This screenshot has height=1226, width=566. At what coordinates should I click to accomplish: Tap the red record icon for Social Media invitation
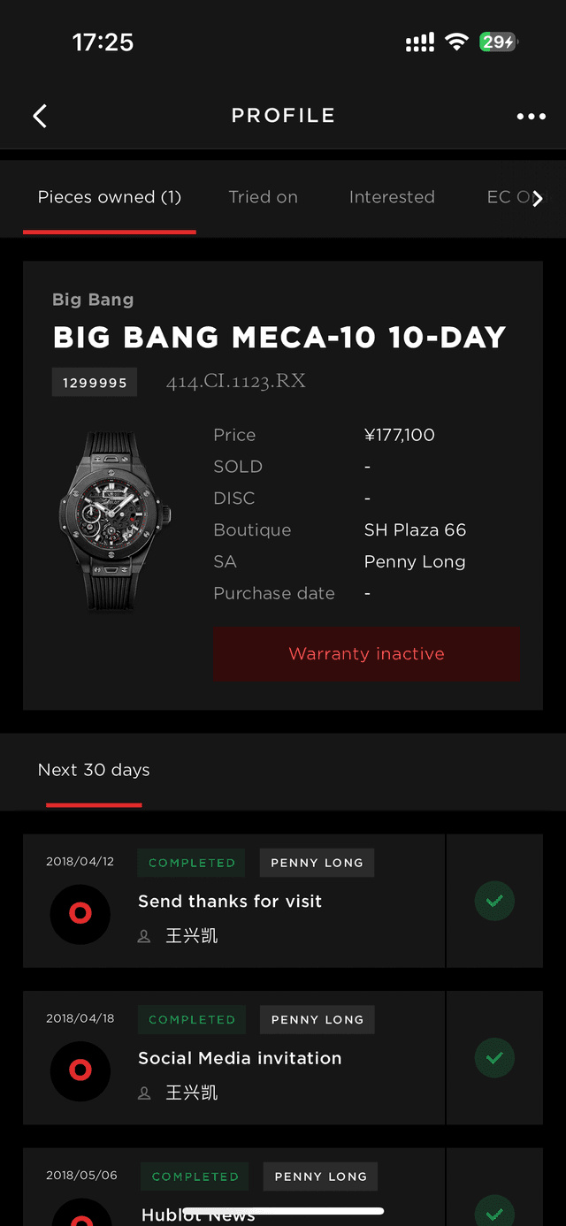(80, 1070)
